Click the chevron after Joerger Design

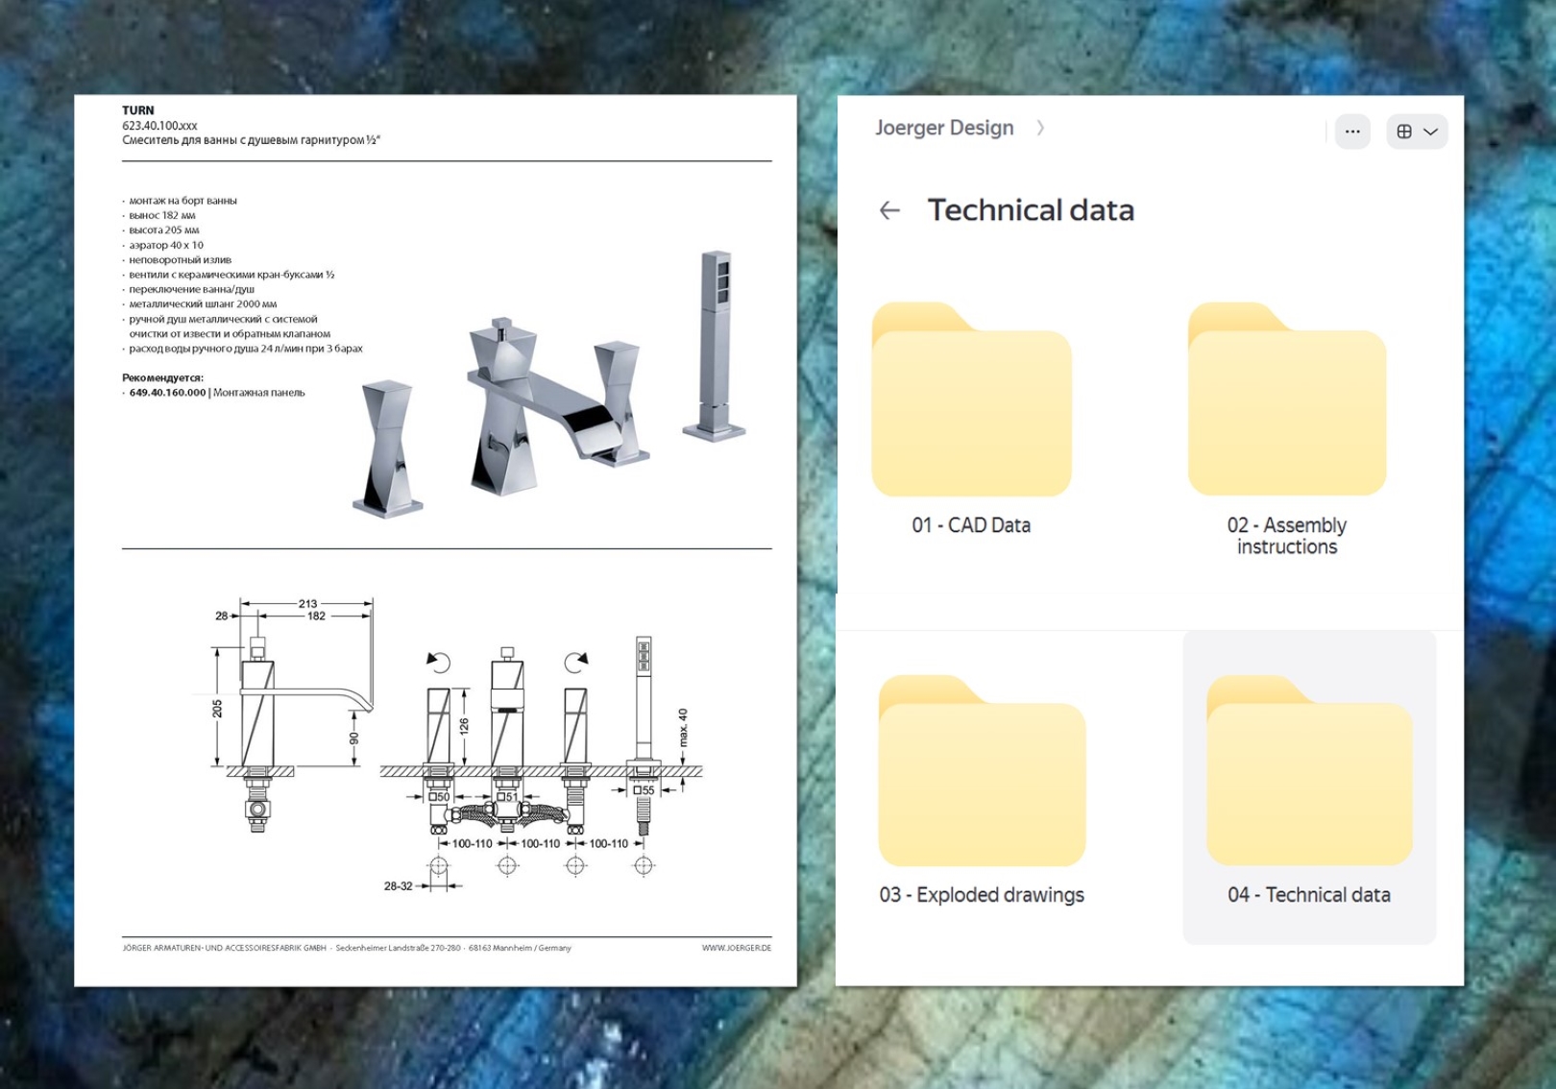pos(1040,128)
